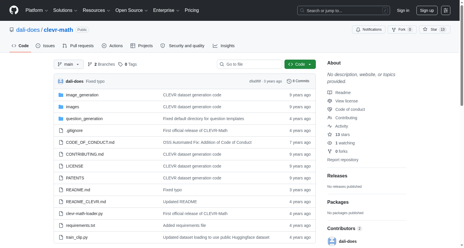Viewport: 464px width, 248px height.
Task: Open the Releases heading link
Action: click(x=337, y=176)
